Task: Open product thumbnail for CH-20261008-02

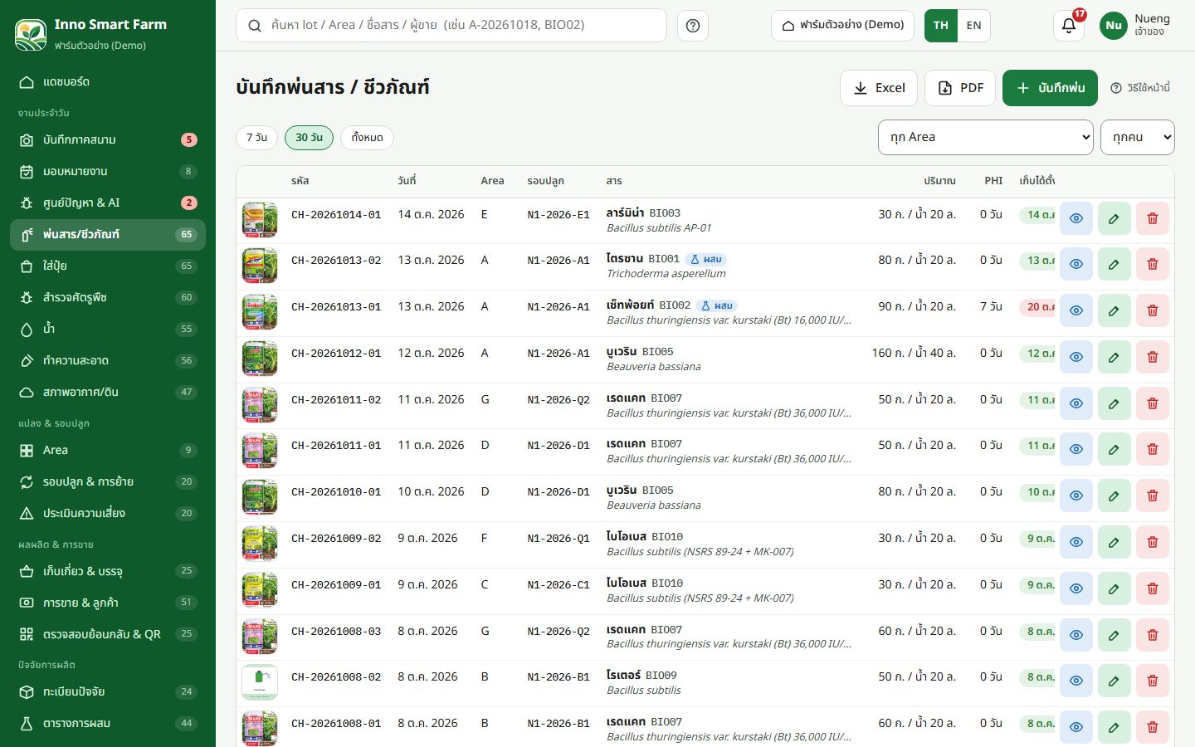Action: 260,681
